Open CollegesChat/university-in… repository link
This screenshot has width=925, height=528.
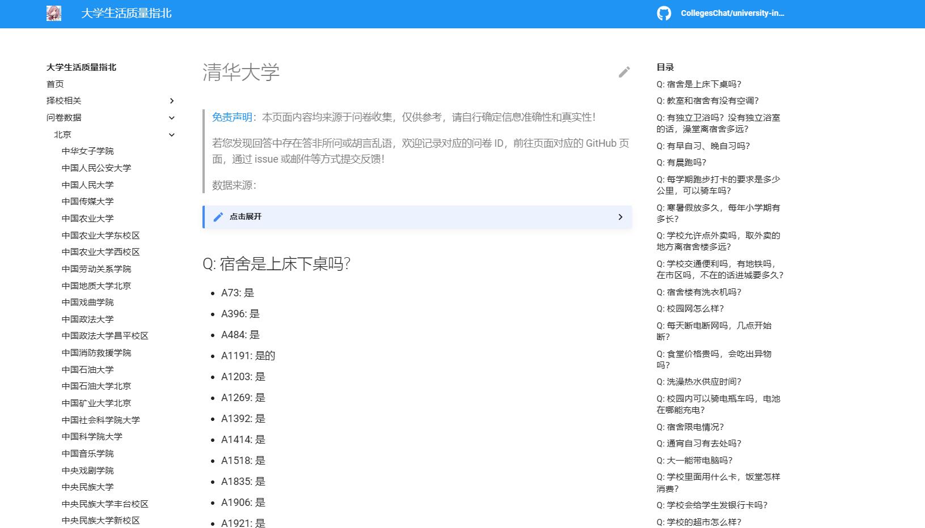pyautogui.click(x=732, y=14)
